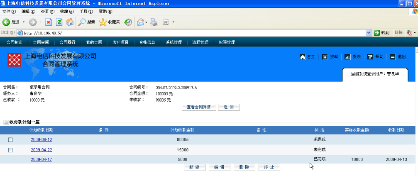This screenshot has width=418, height=176.
Task: Click the 资料 data sheet icon
Action: click(325, 57)
